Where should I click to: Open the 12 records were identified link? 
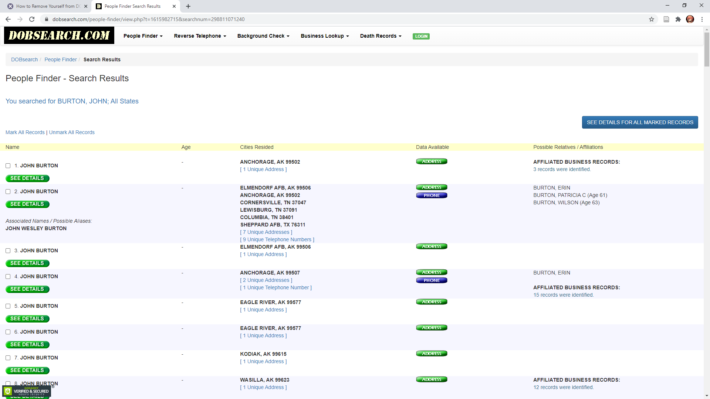tap(564, 387)
